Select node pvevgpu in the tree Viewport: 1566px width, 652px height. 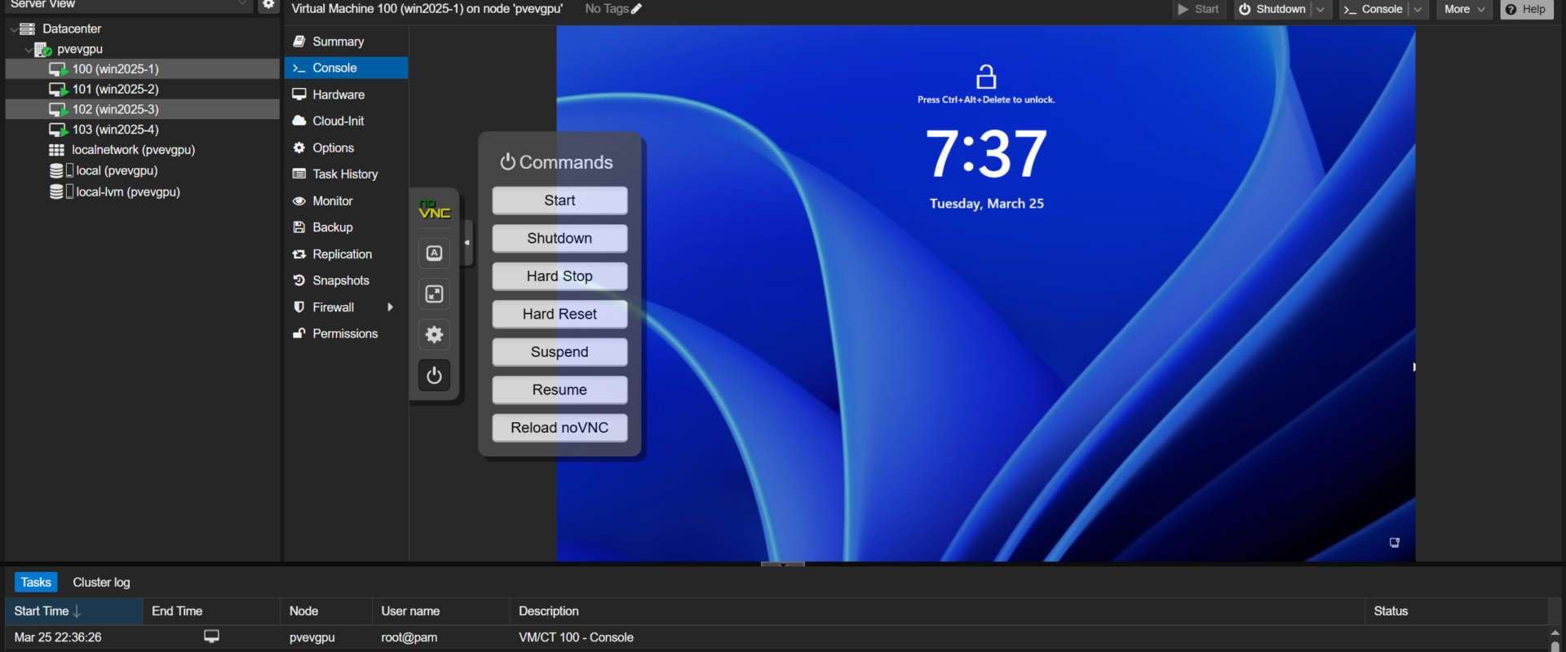click(80, 49)
